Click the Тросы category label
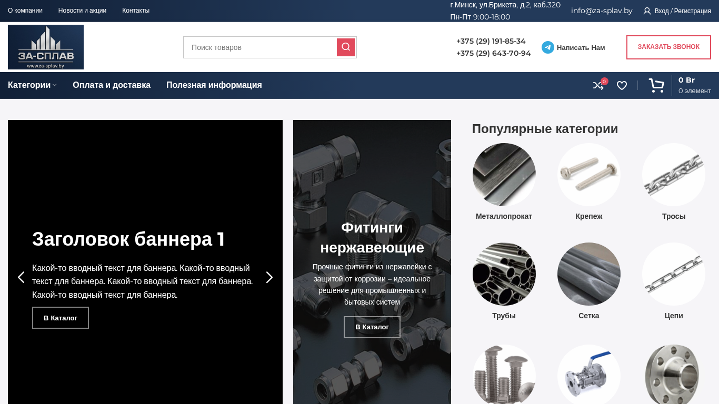Viewport: 719px width, 404px height. [x=674, y=216]
